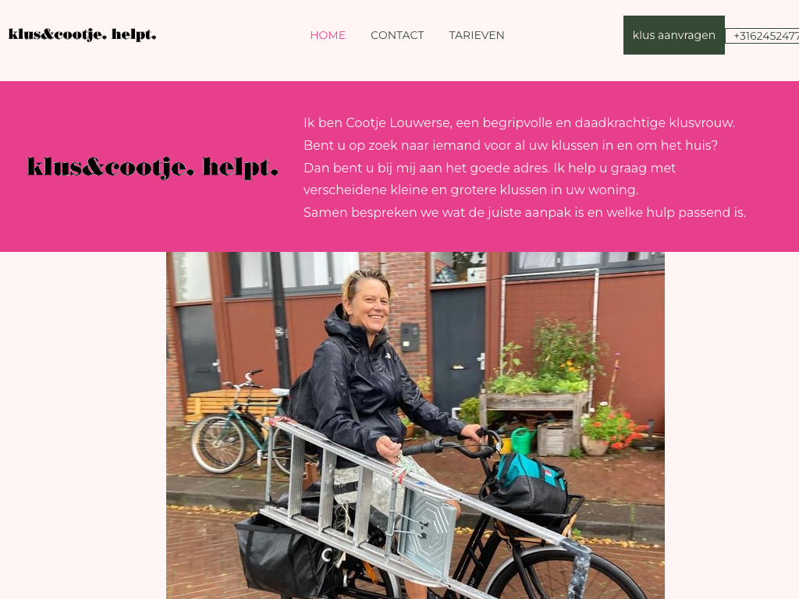The width and height of the screenshot is (799, 599).
Task: Click the klus&cootje header logo
Action: click(x=83, y=34)
